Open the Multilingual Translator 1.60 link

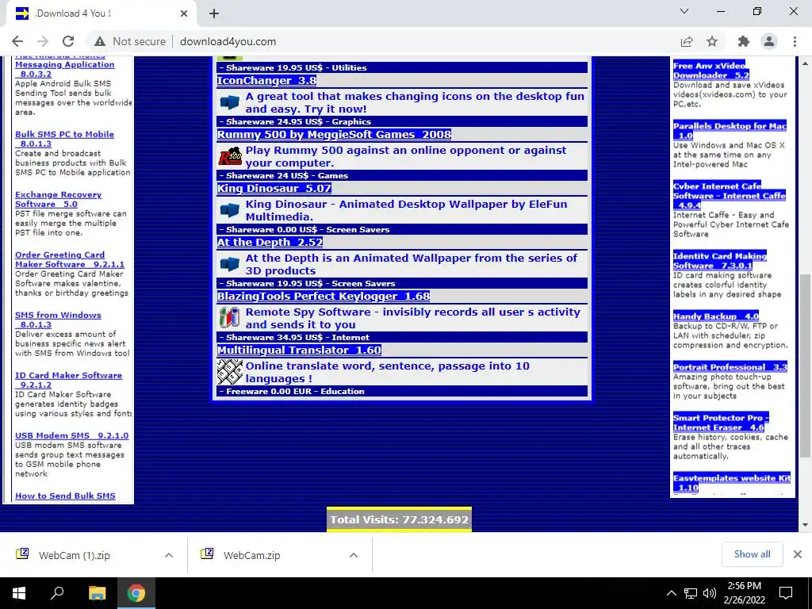(299, 350)
